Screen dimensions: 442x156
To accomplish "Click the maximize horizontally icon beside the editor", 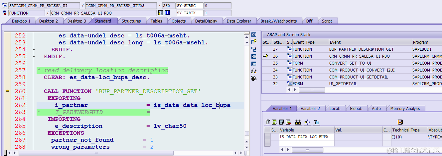I will click(x=254, y=64).
